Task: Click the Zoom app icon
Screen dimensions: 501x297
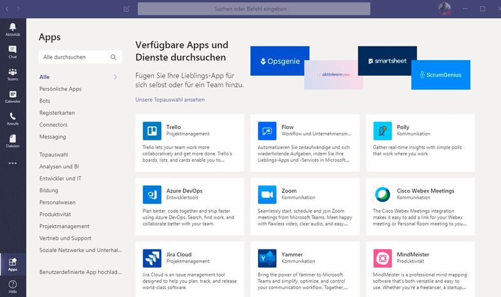Action: coord(267,194)
